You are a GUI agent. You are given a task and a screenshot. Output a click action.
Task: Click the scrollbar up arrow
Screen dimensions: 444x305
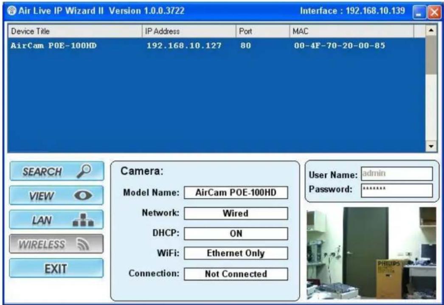pos(431,30)
